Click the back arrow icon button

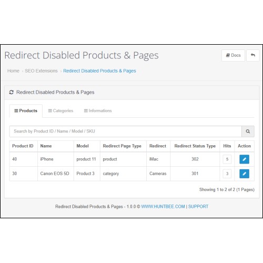coord(252,55)
